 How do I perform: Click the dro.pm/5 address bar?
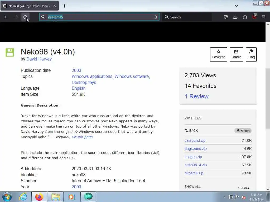(99, 17)
